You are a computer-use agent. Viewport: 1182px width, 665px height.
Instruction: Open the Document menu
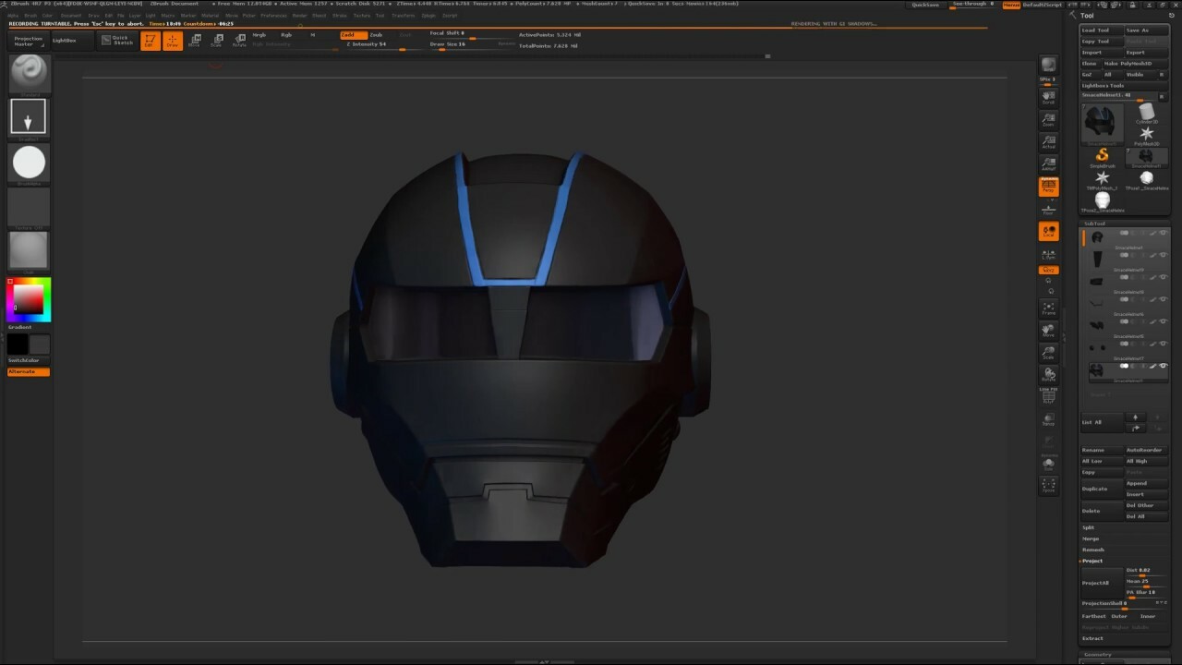tap(70, 16)
